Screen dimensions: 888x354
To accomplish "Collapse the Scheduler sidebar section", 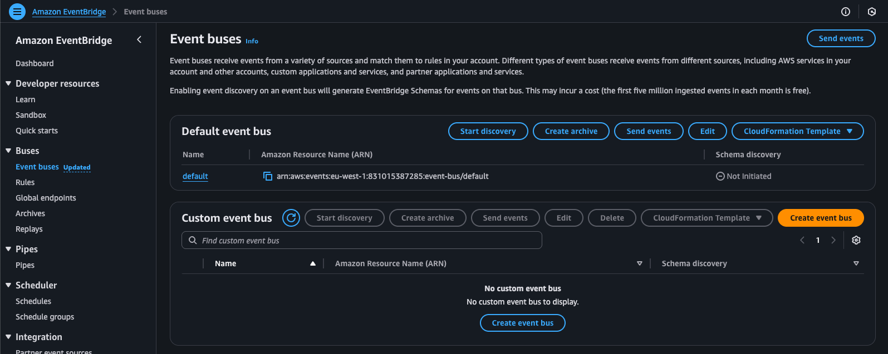I will point(8,285).
